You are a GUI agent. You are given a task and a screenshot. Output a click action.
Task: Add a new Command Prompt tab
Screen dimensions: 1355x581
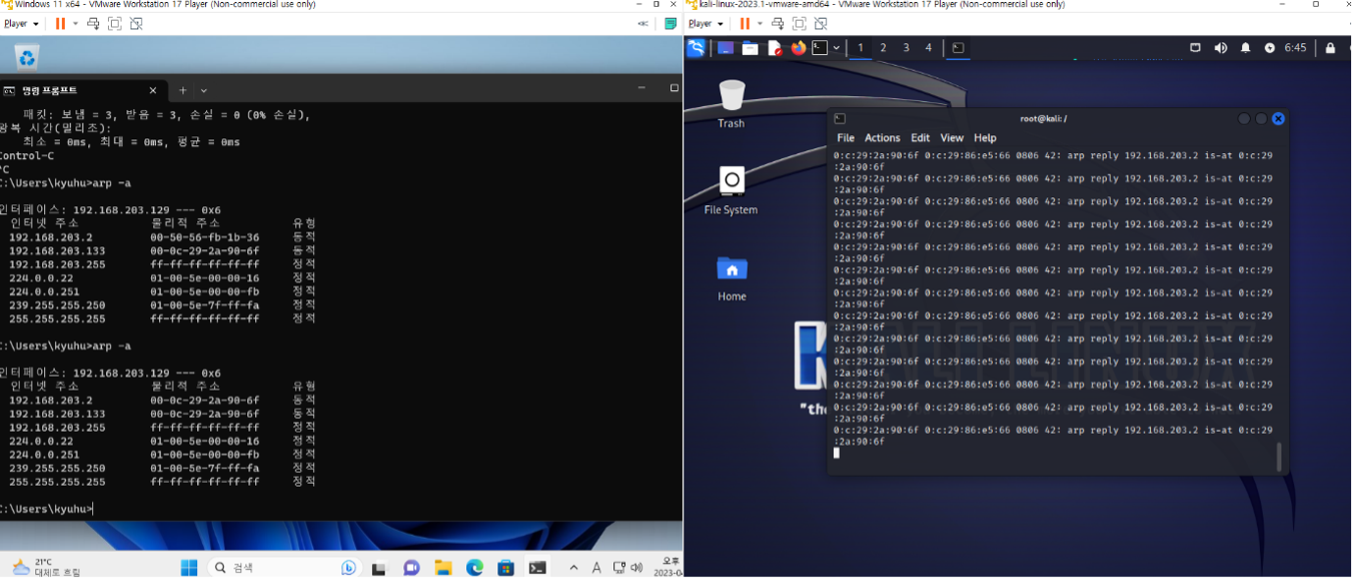[x=182, y=90]
